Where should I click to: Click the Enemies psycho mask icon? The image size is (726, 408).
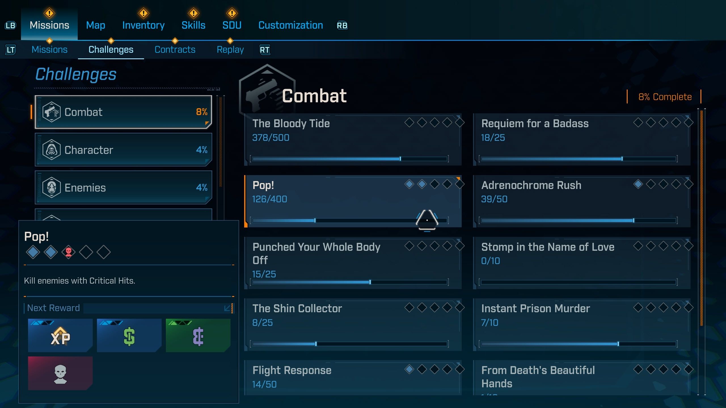(x=51, y=187)
